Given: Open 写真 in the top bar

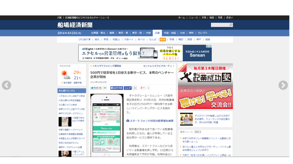Looking at the screenshot, I should click(220, 17).
